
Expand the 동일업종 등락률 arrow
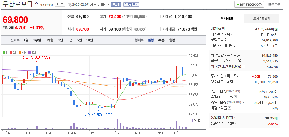point(236,123)
